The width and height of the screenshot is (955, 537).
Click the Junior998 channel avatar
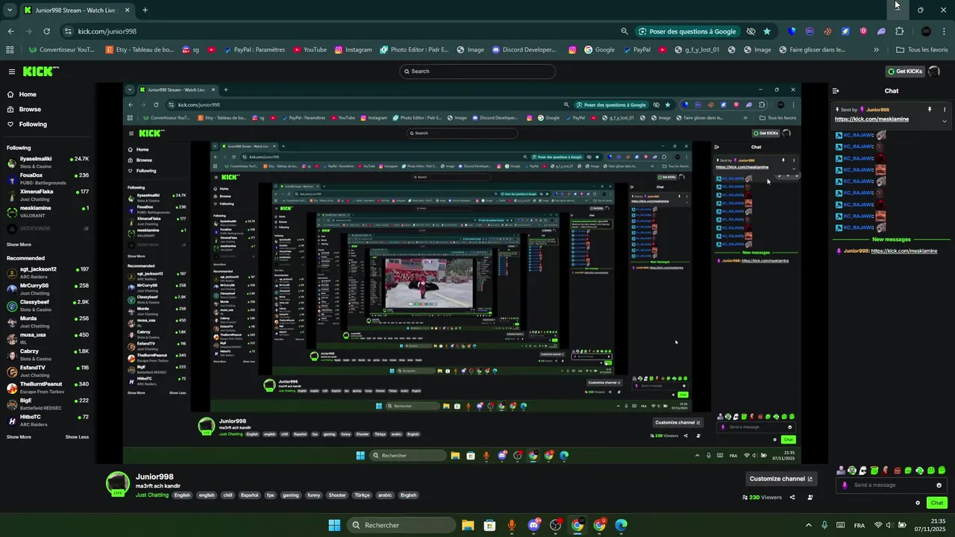tap(118, 484)
